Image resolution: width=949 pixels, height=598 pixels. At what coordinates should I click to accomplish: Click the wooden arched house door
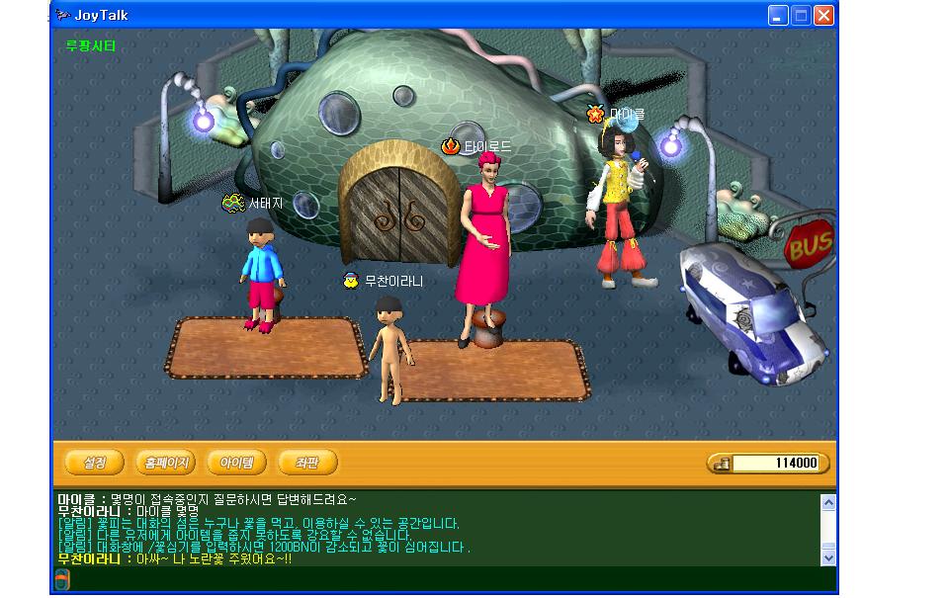(398, 211)
